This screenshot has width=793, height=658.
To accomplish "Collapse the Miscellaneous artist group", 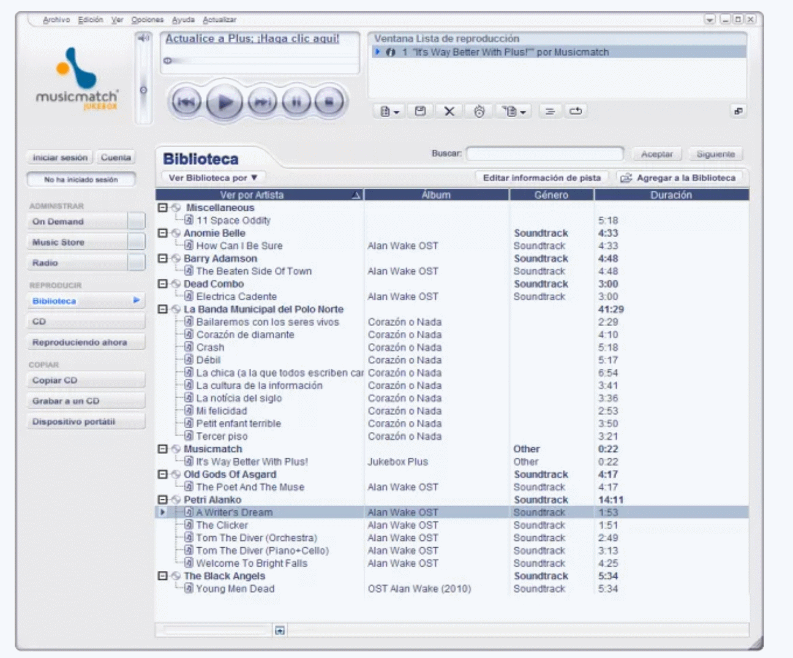I will coord(162,208).
